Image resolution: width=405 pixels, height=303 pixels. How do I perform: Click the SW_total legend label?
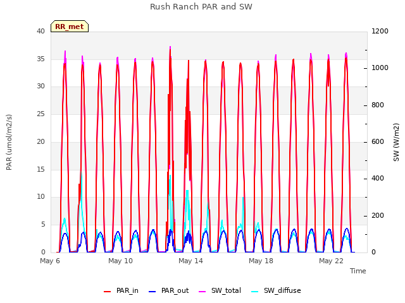(226, 290)
